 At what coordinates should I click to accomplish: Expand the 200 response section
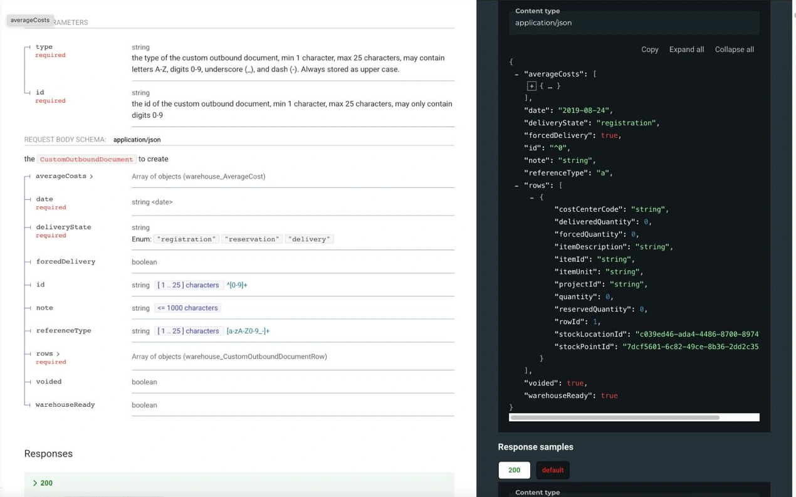43,483
